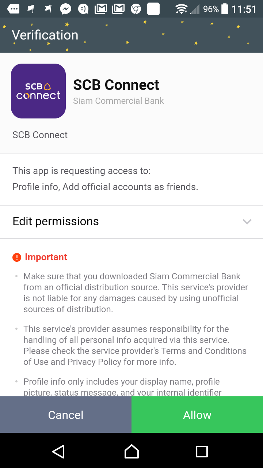The image size is (263, 468).
Task: Tap the red Important warning icon
Action: [17, 257]
